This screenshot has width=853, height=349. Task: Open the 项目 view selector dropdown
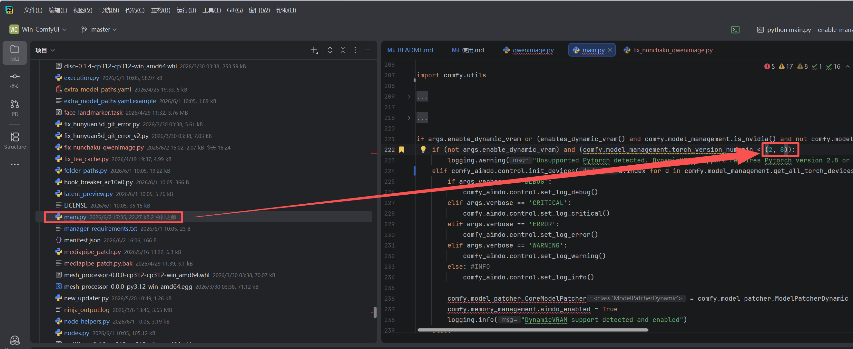(45, 50)
